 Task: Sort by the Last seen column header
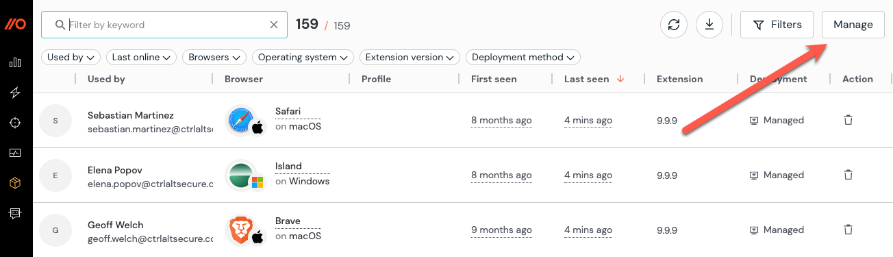[586, 79]
